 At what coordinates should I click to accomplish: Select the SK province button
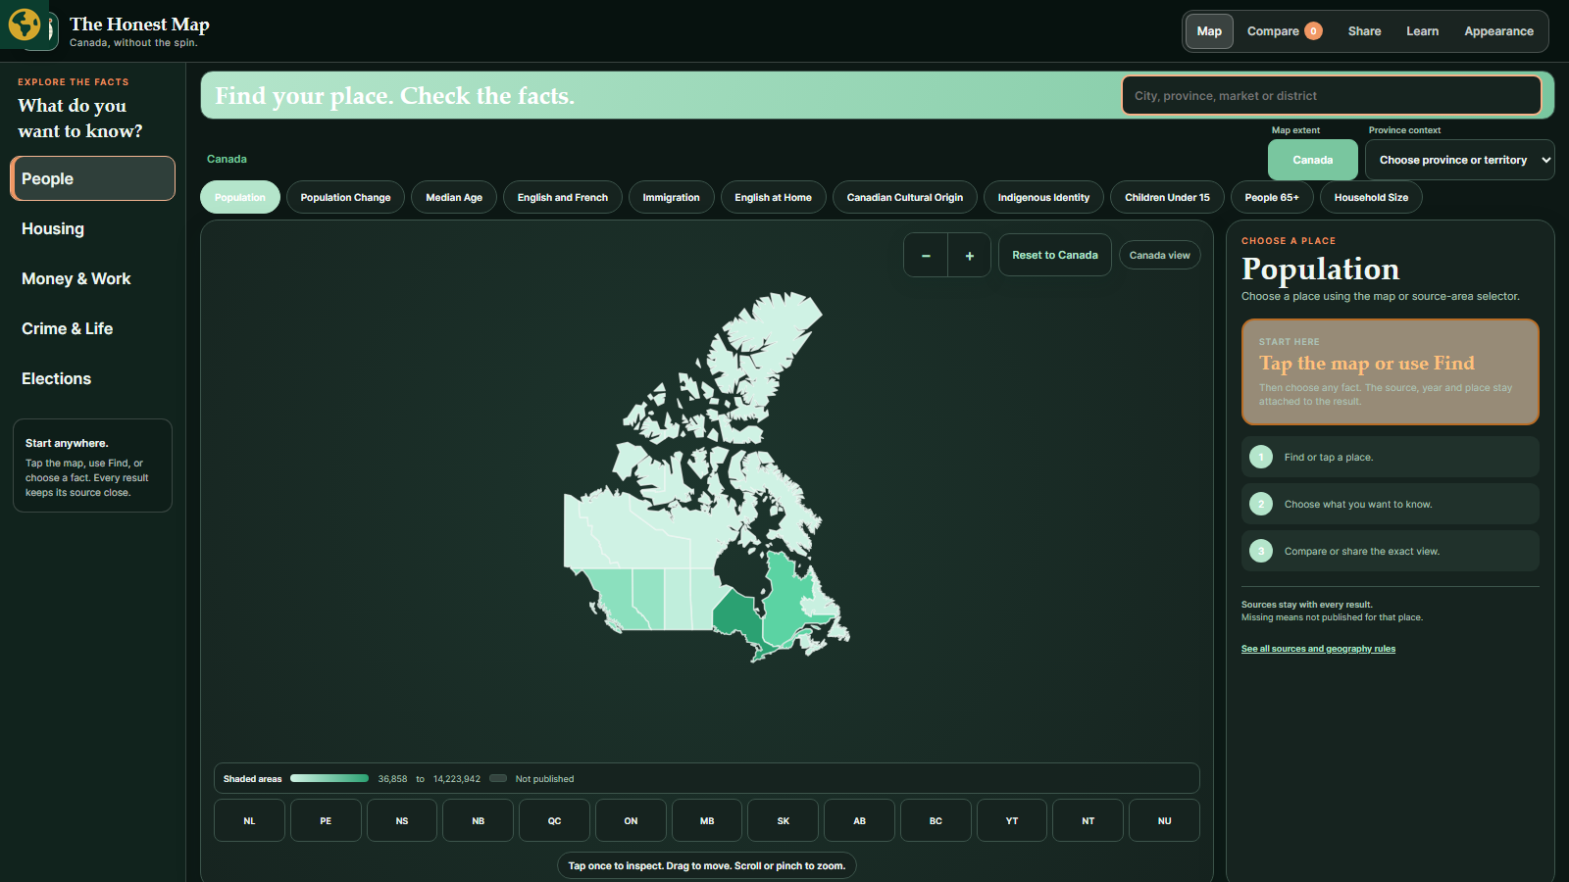pos(783,820)
